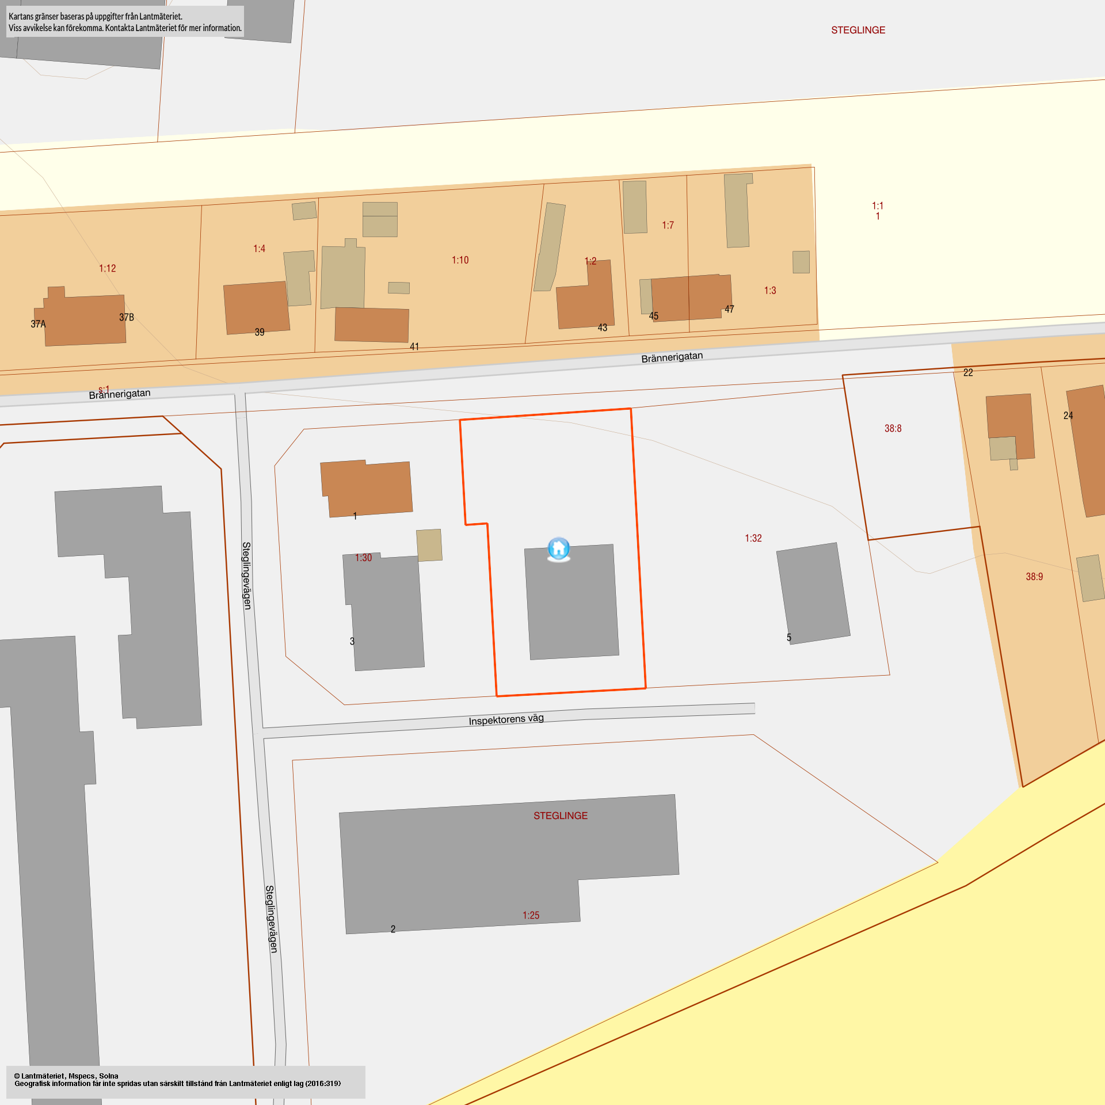
Task: Click the Lantmäteriet copyright notice box
Action: coord(185,1082)
